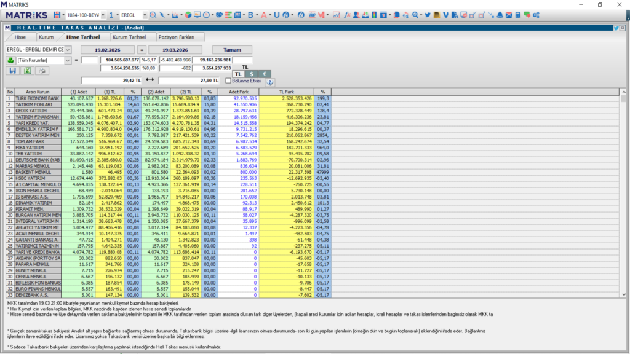This screenshot has width=630, height=354.
Task: Sort by the Adet Fark column header
Action: tap(239, 92)
